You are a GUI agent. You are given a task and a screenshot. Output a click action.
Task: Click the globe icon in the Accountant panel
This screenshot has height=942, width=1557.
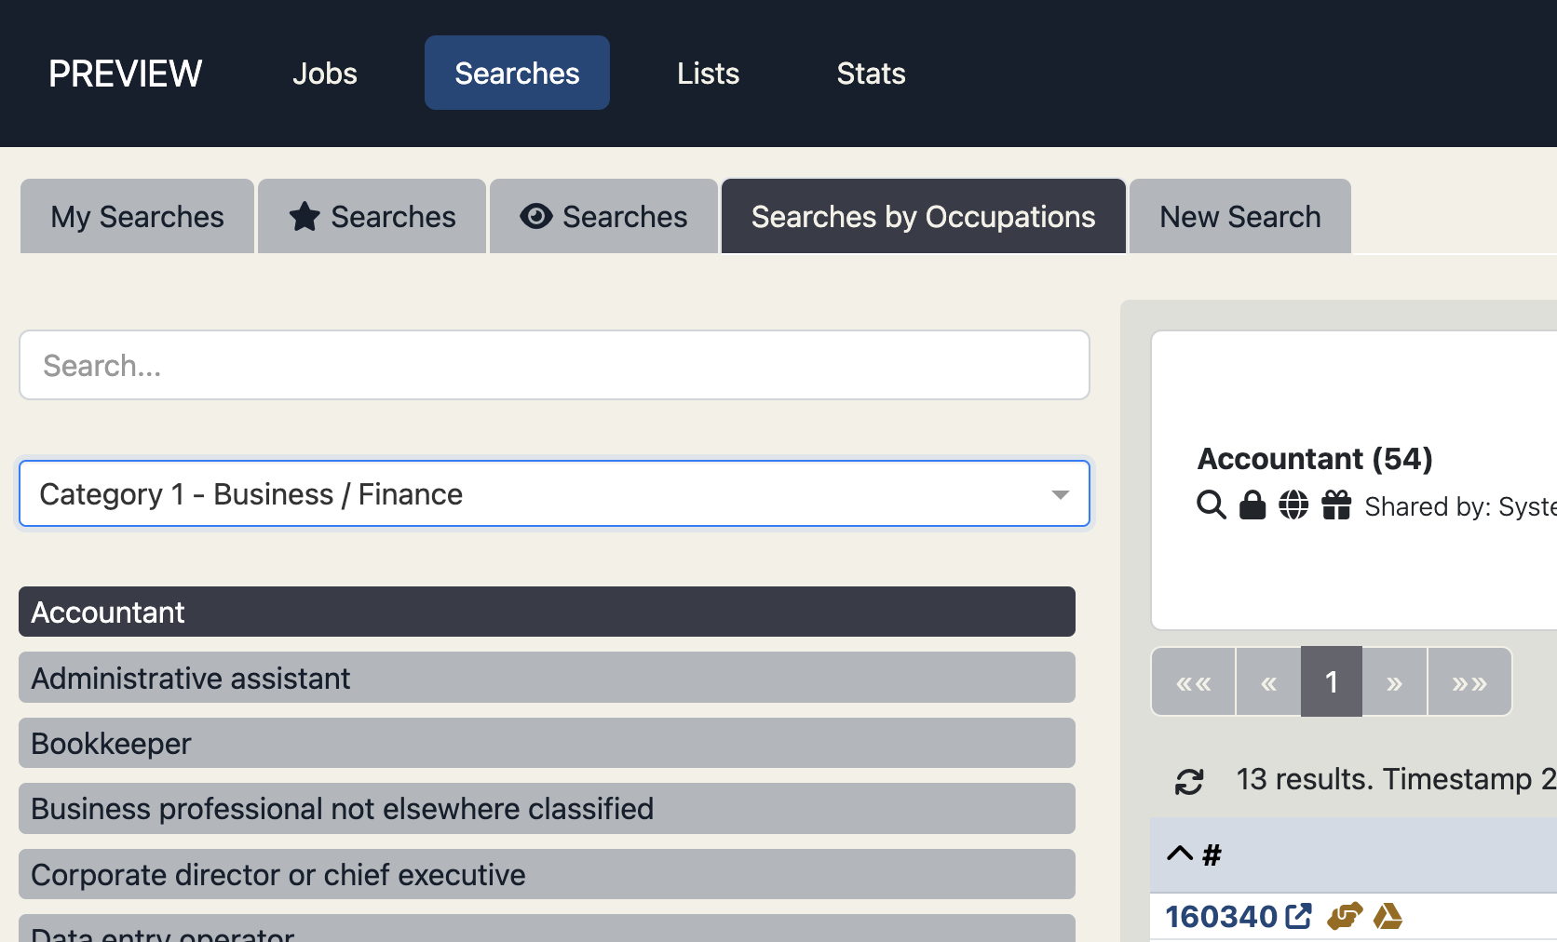click(x=1294, y=505)
